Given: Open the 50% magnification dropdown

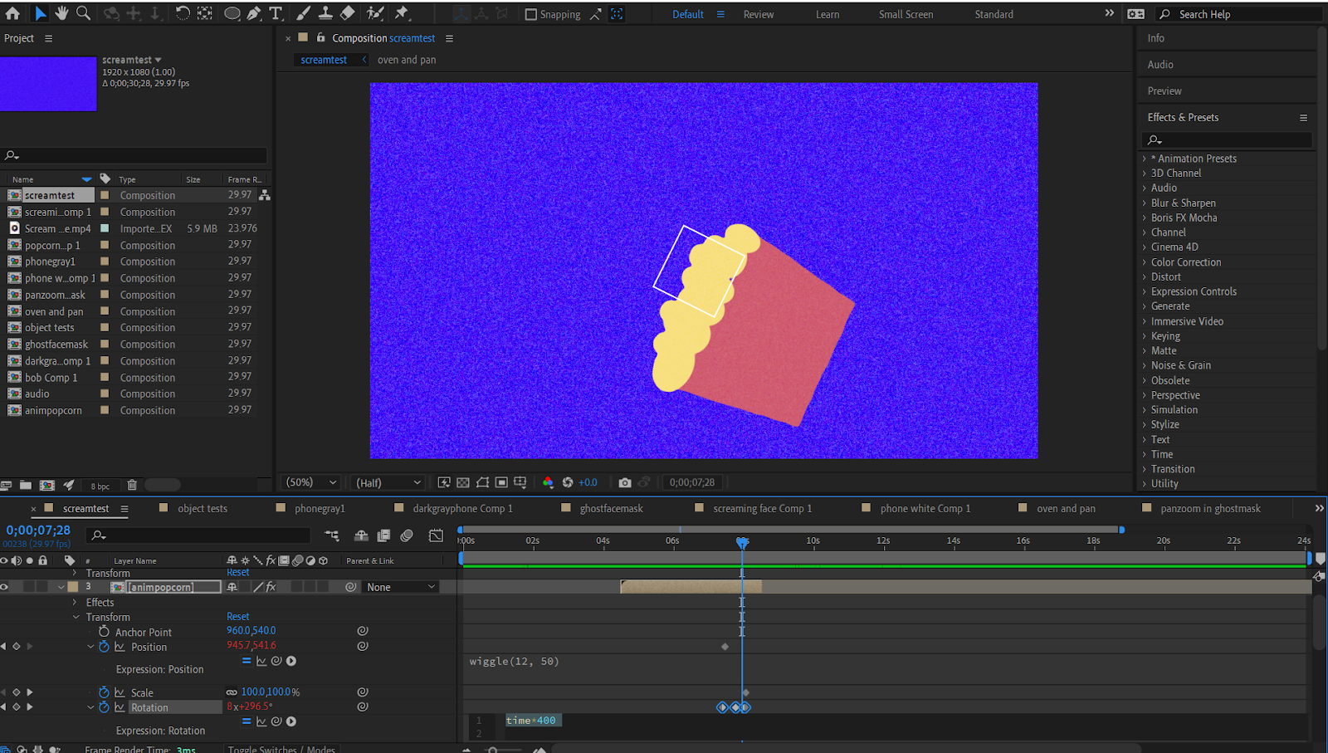Looking at the screenshot, I should 311,482.
